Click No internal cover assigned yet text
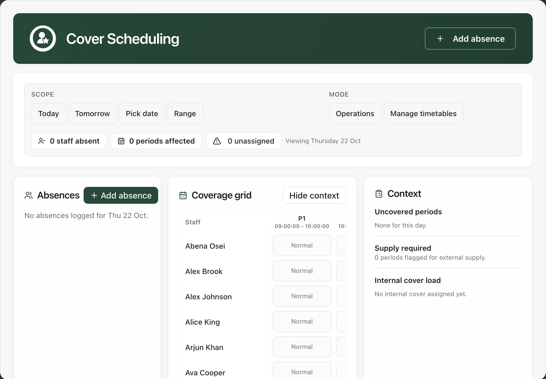Viewport: 546px width, 379px height. tap(421, 294)
